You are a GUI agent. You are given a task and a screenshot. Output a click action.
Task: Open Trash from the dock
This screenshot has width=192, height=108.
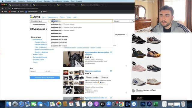(183, 104)
